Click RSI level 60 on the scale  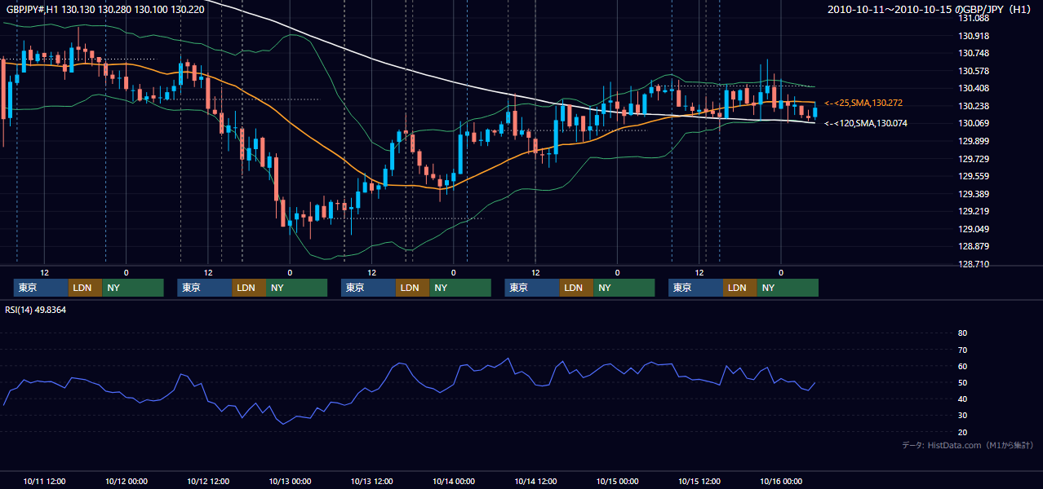point(962,366)
